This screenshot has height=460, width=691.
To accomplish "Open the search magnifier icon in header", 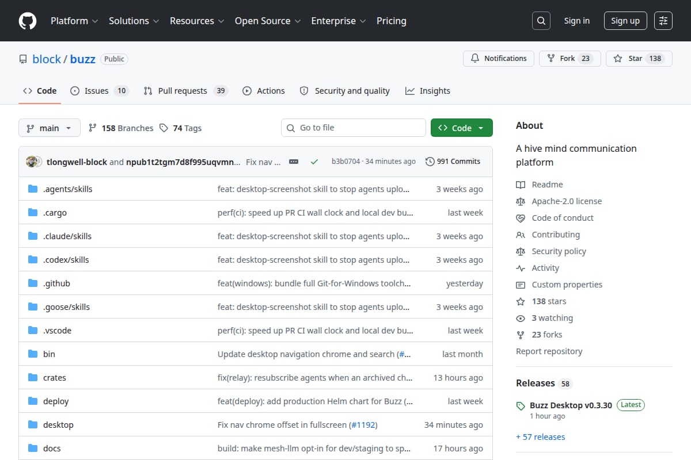I will tap(541, 21).
